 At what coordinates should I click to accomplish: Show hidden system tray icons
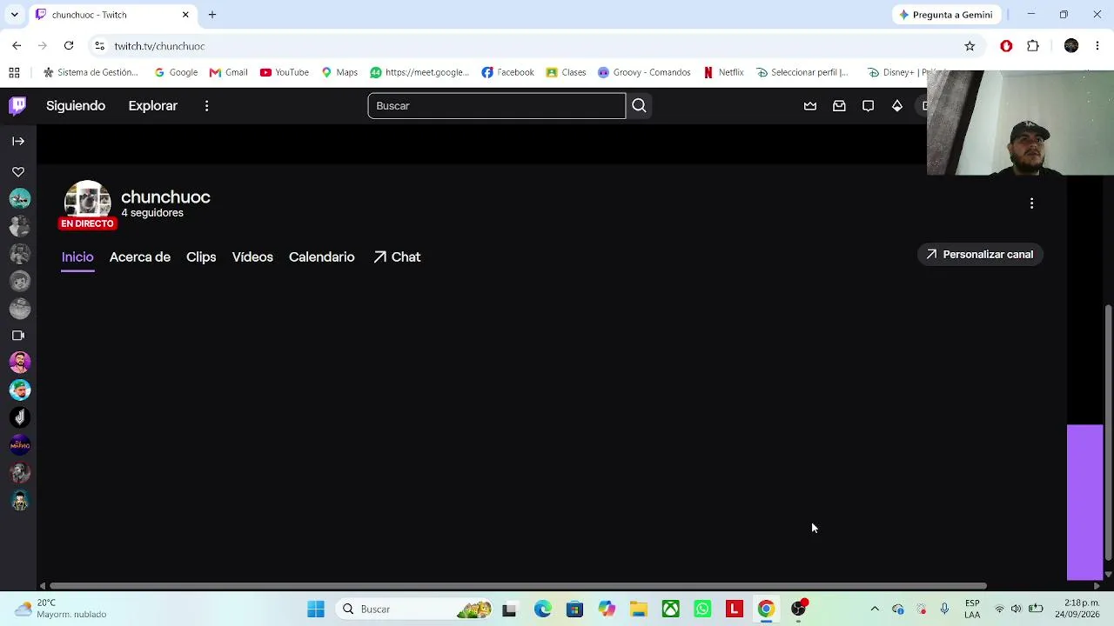pos(875,609)
